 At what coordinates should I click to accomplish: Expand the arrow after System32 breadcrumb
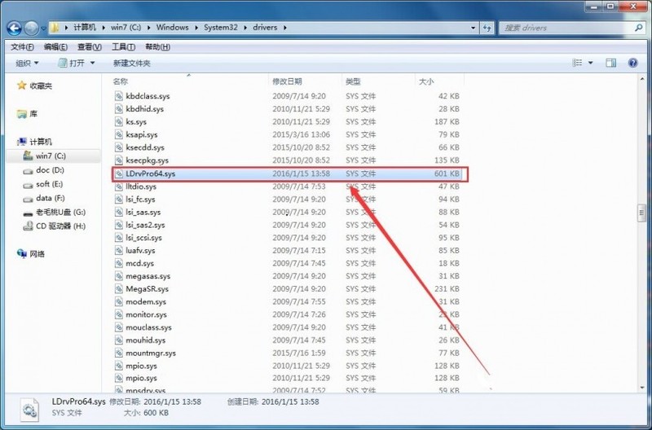coord(244,28)
